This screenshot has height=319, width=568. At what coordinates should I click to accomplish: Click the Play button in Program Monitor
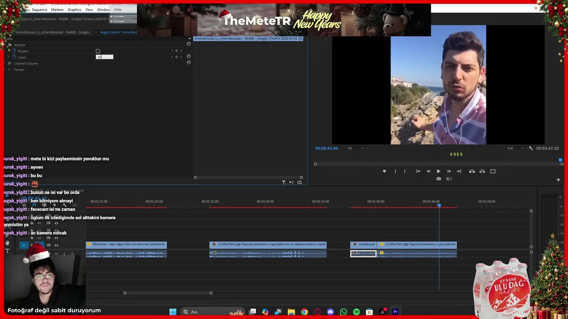(x=438, y=171)
